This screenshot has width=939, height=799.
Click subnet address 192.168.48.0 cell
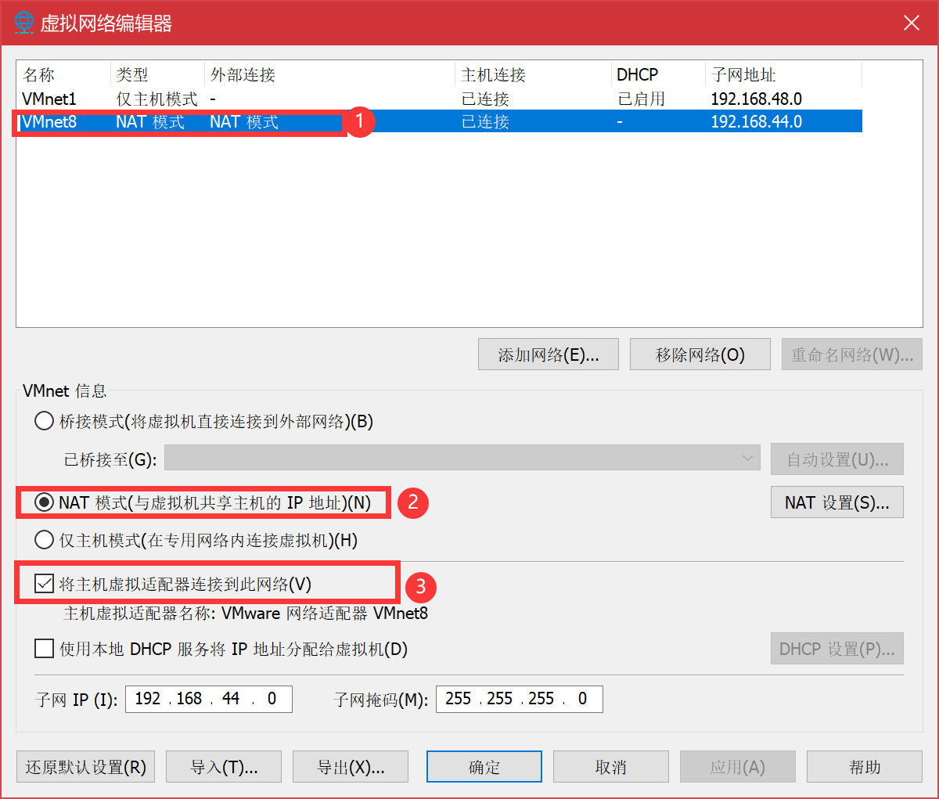(x=756, y=99)
